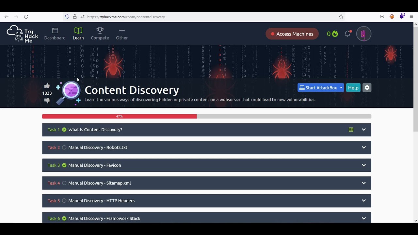Expand Task 6 Framework Stack chevron
The width and height of the screenshot is (418, 235).
coord(364,218)
